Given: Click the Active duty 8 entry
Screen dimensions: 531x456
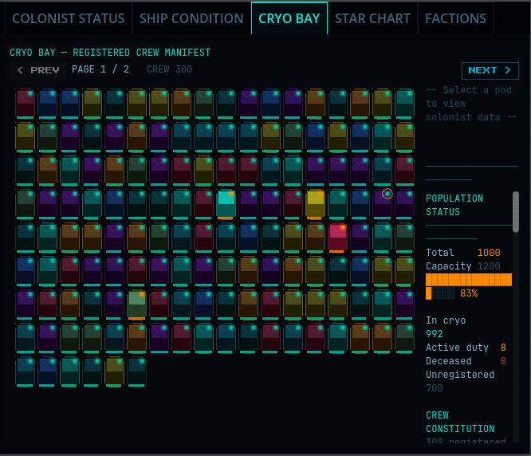Looking at the screenshot, I should pyautogui.click(x=466, y=348).
